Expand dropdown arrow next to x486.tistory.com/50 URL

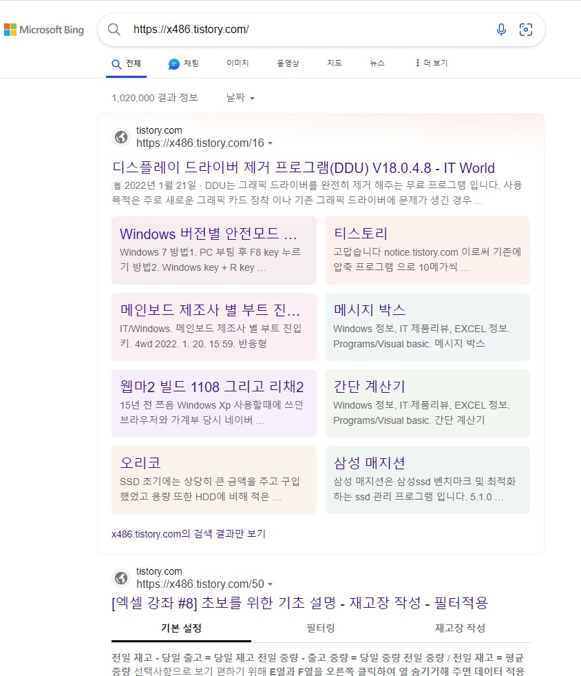point(270,584)
